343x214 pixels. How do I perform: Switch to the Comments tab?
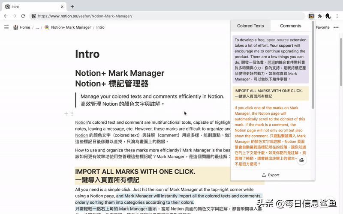(x=291, y=26)
